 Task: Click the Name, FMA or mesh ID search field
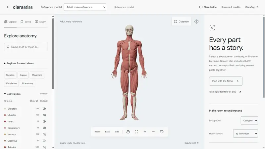(26, 47)
